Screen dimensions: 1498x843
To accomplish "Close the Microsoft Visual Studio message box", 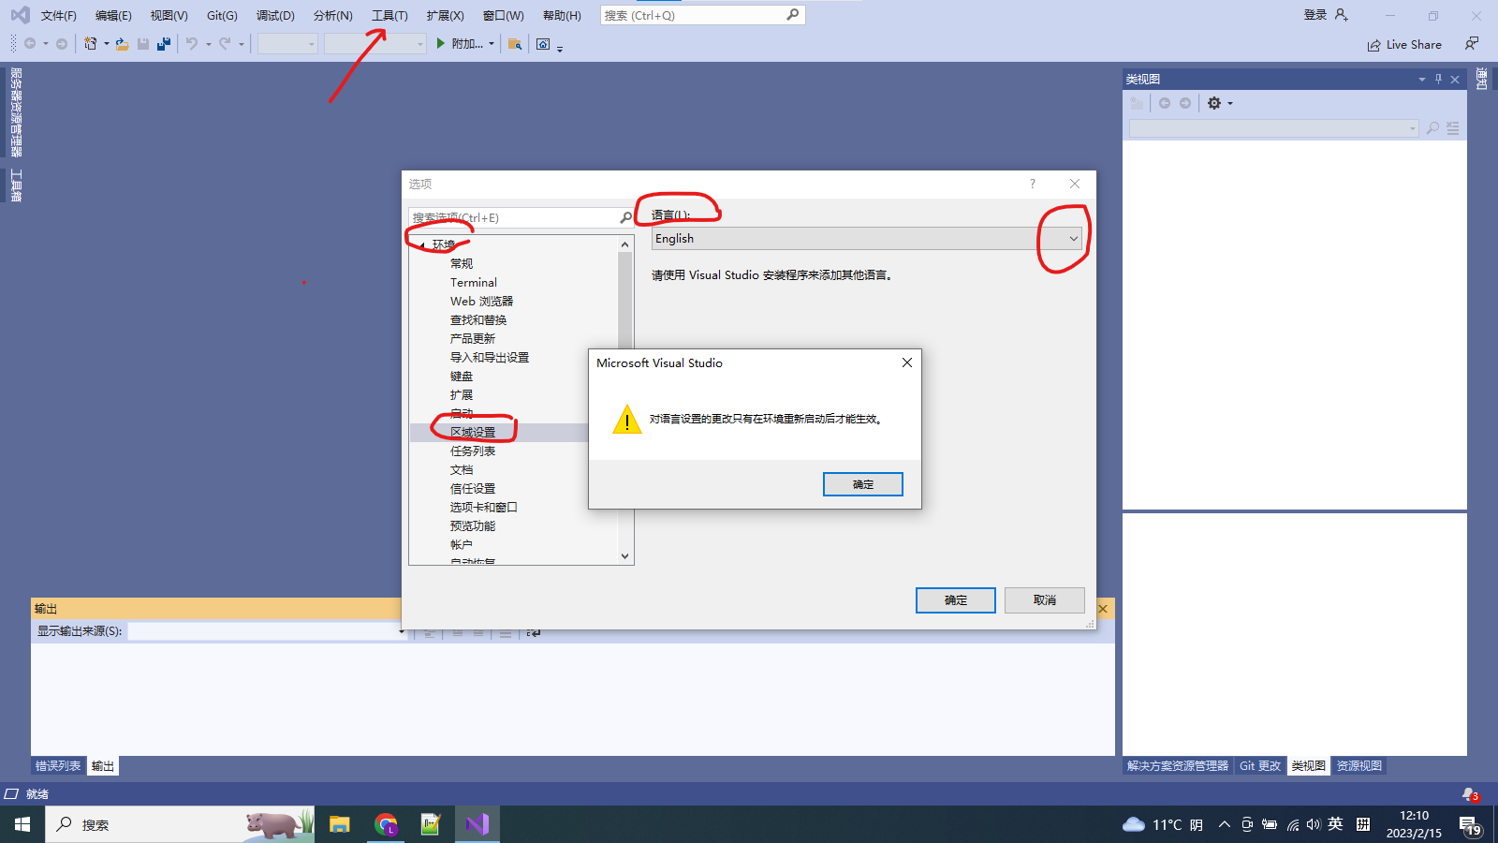I will click(907, 362).
